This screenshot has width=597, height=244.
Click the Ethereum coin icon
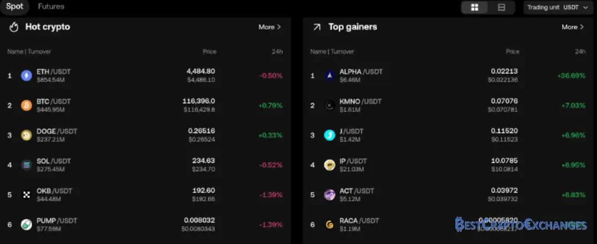point(26,75)
